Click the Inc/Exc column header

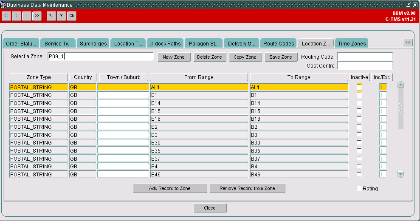coord(382,77)
